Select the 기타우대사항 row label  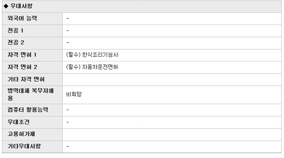(x=24, y=146)
